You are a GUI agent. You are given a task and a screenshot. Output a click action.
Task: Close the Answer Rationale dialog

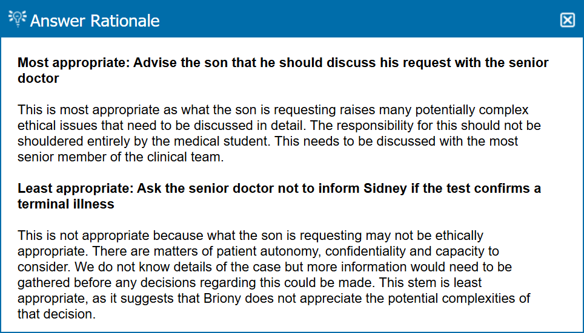coord(567,20)
